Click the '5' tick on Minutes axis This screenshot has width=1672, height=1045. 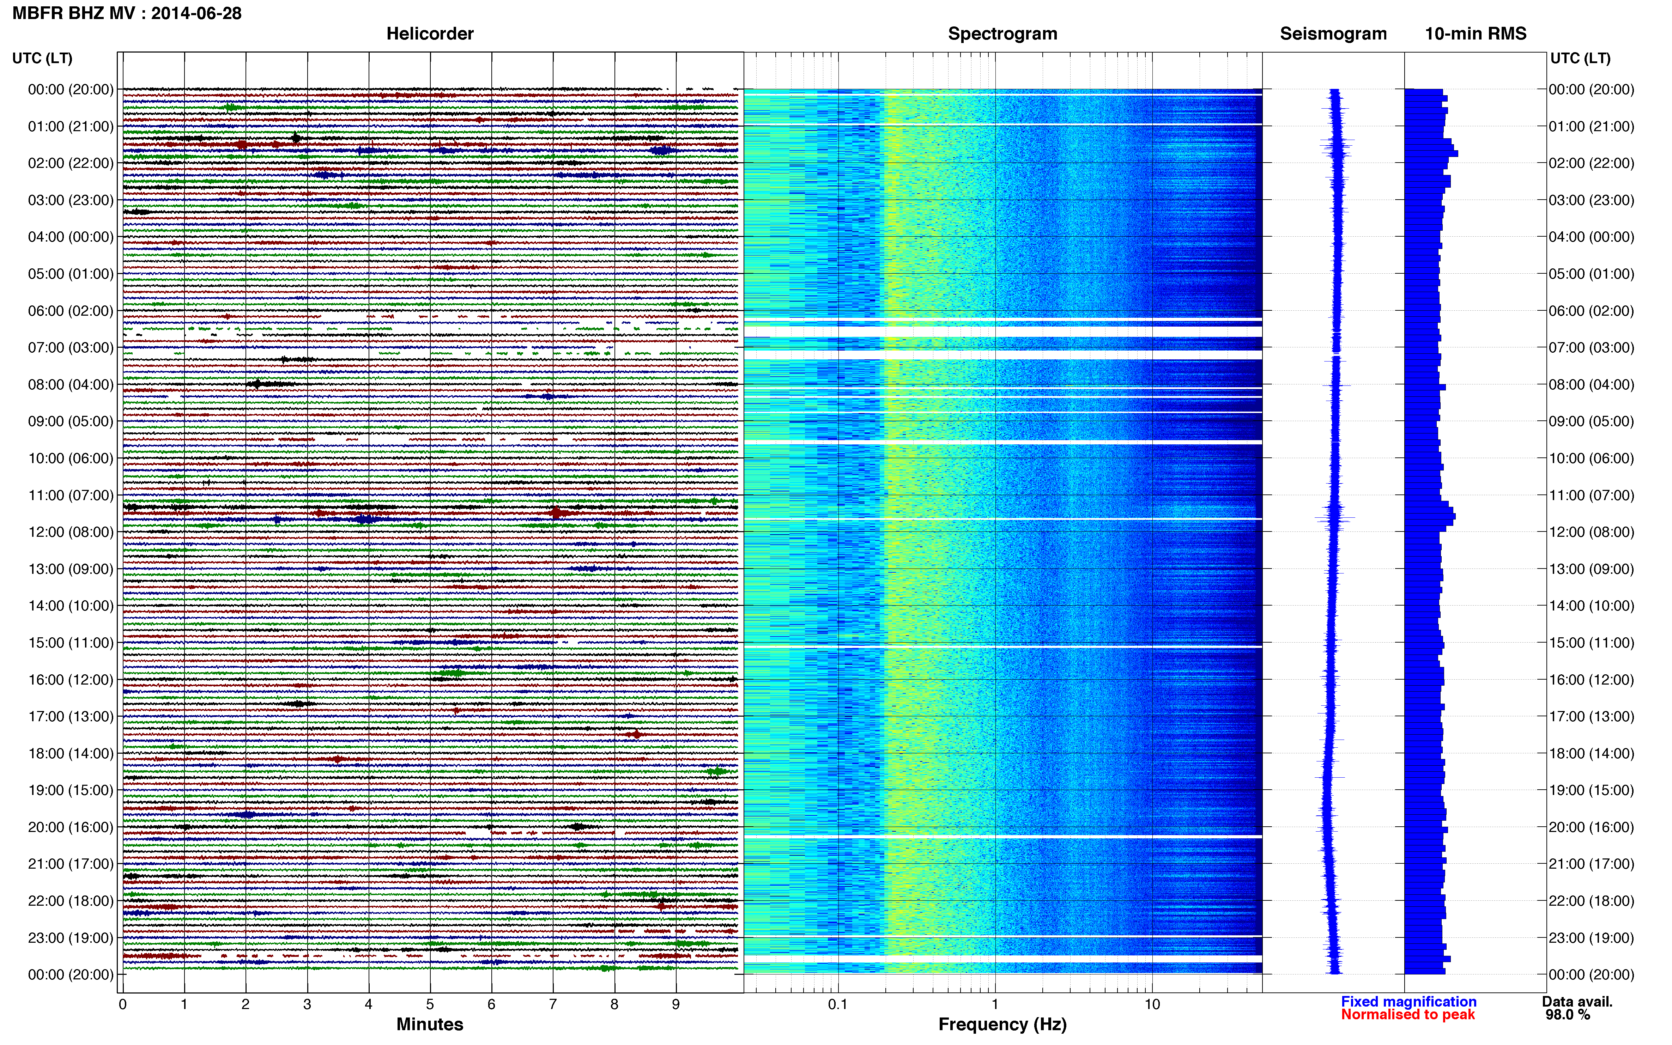point(430,1004)
